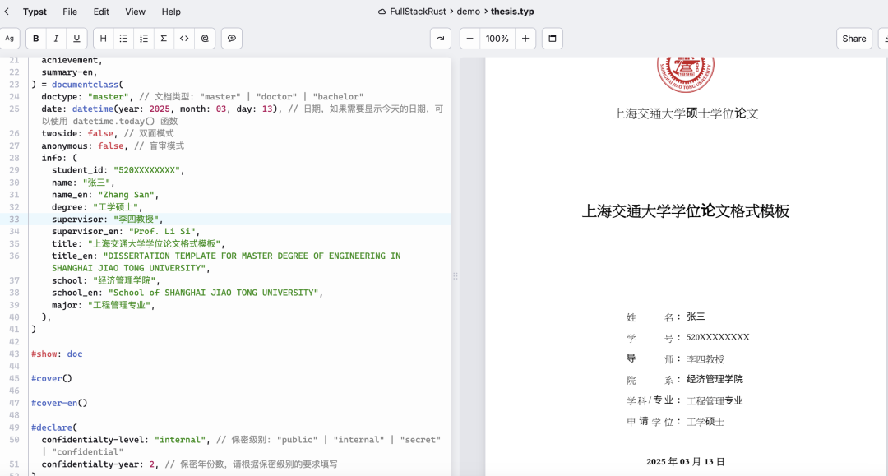
Task: Open the Edit menu
Action: pos(101,12)
